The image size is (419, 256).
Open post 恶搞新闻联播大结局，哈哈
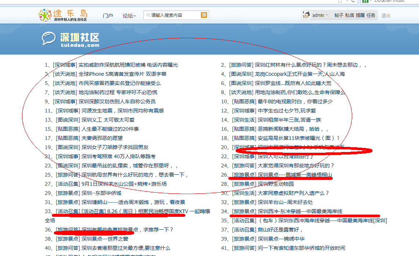point(293,129)
